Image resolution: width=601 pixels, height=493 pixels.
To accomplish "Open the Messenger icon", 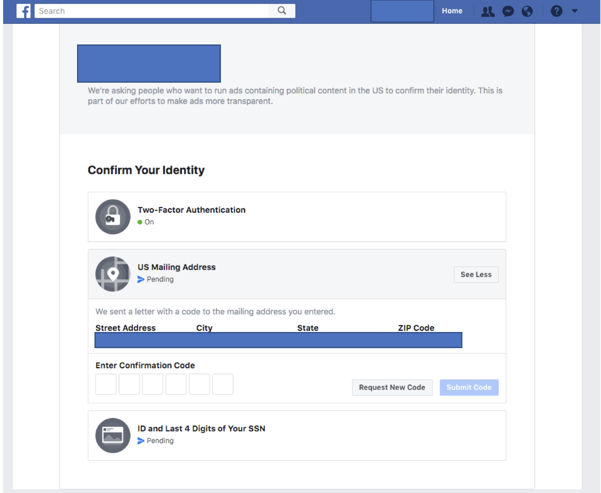I will [508, 12].
